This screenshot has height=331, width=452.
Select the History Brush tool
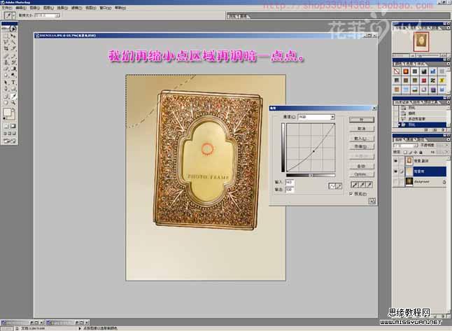[x=13, y=62]
